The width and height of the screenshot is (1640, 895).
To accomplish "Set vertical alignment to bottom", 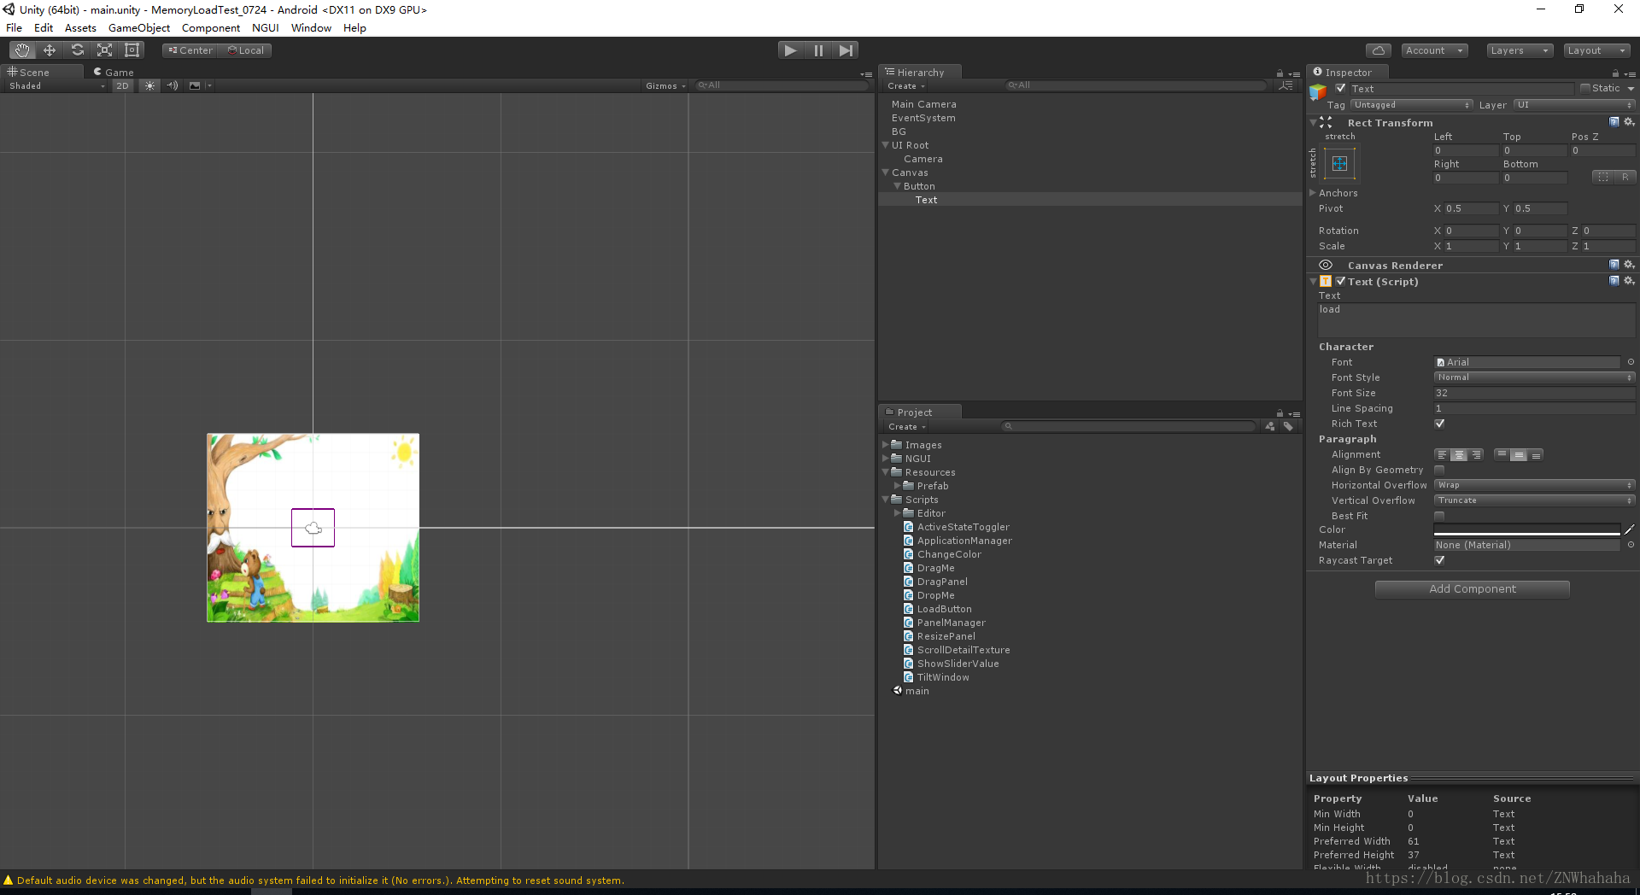I will point(1536,455).
